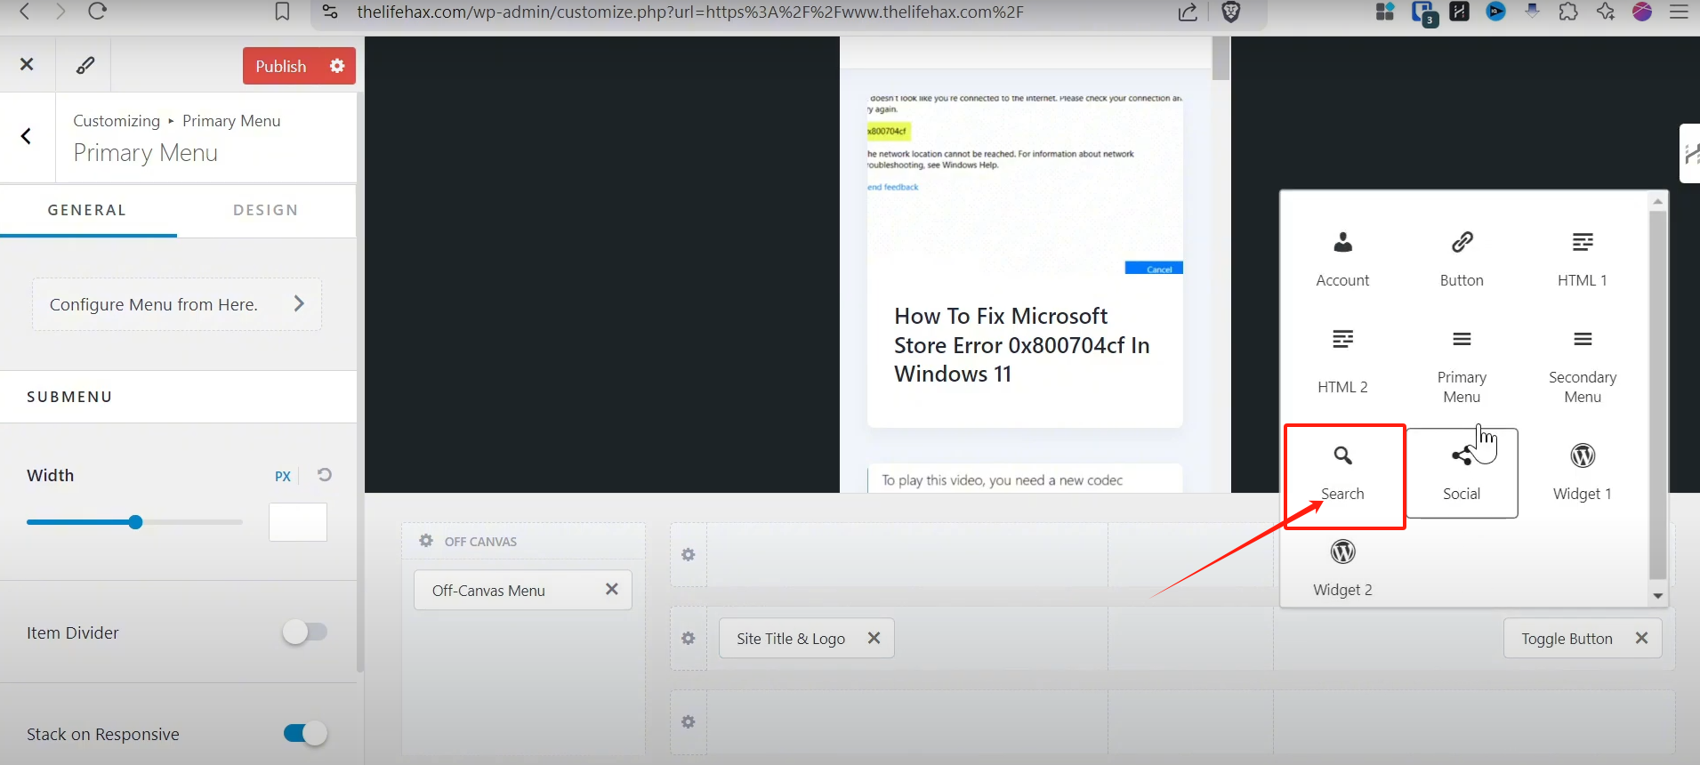The height and width of the screenshot is (765, 1700).
Task: Open Brave Shields icon
Action: pos(1231,12)
